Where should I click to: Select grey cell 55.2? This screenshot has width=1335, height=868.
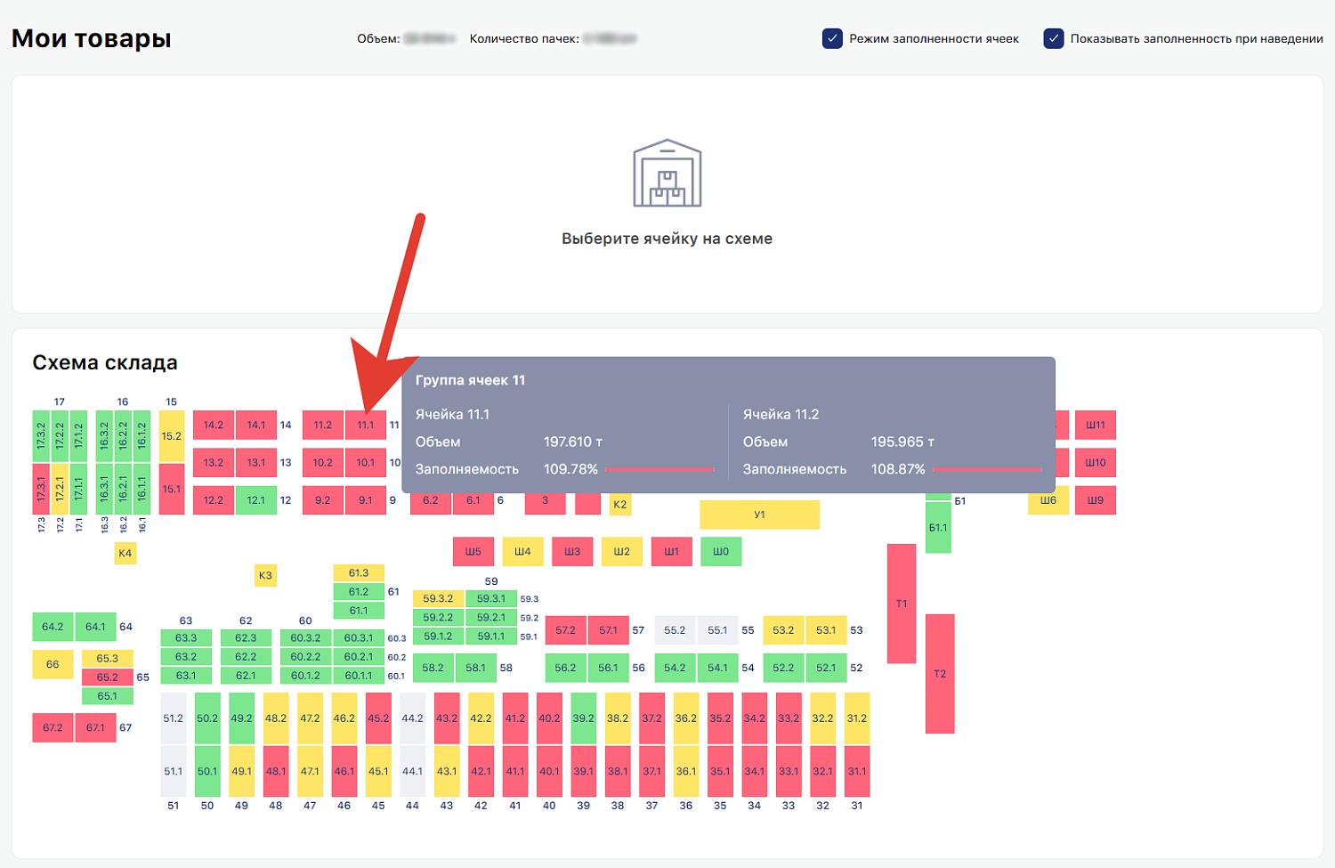click(x=675, y=630)
